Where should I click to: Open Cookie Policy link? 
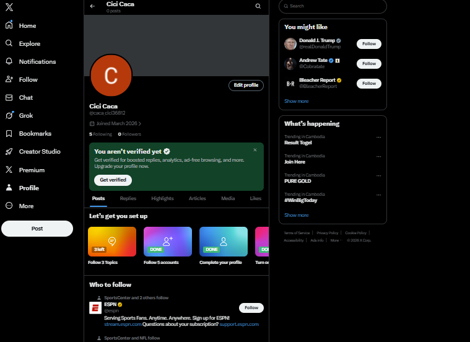click(x=356, y=233)
